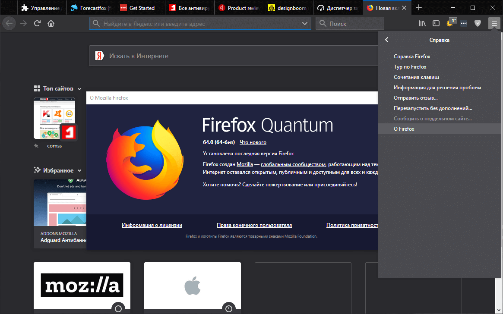Image resolution: width=503 pixels, height=314 pixels.
Task: Open the Library icon in the toolbar
Action: click(422, 23)
